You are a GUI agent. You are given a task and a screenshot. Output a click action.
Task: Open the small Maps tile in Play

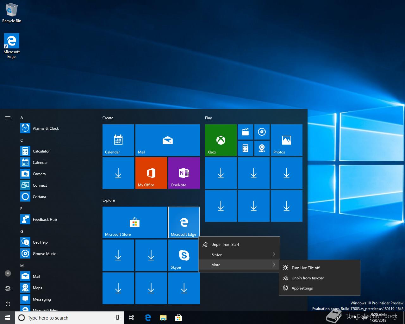[262, 148]
